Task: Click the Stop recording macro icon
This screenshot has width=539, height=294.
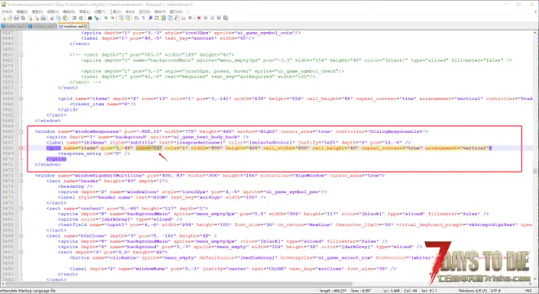Action: coord(205,18)
